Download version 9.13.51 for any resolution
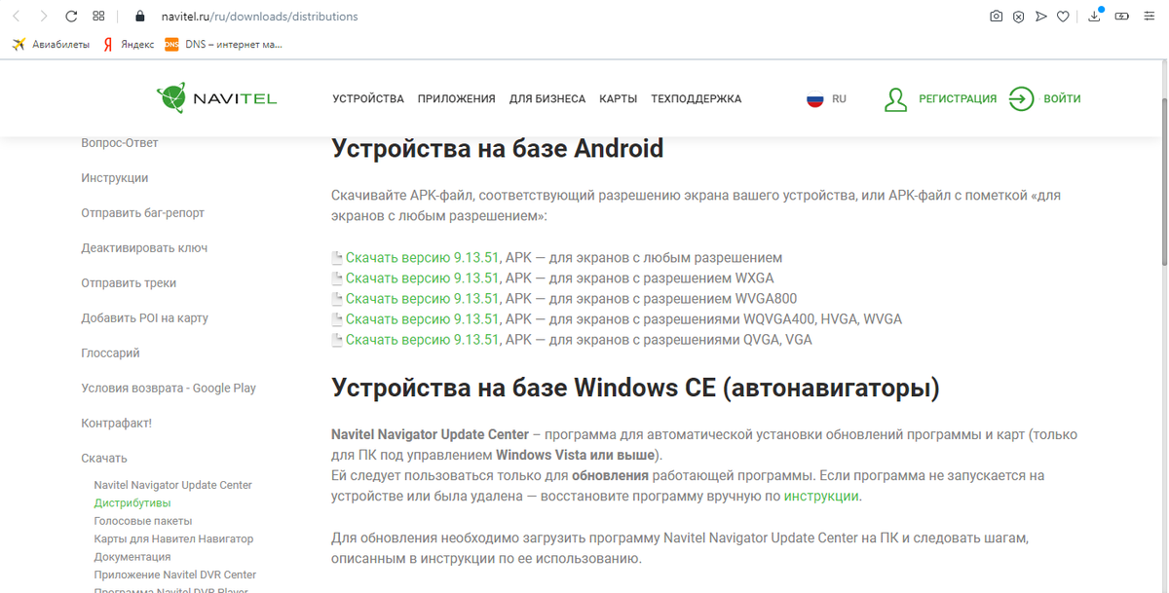1169x593 pixels. coord(423,258)
